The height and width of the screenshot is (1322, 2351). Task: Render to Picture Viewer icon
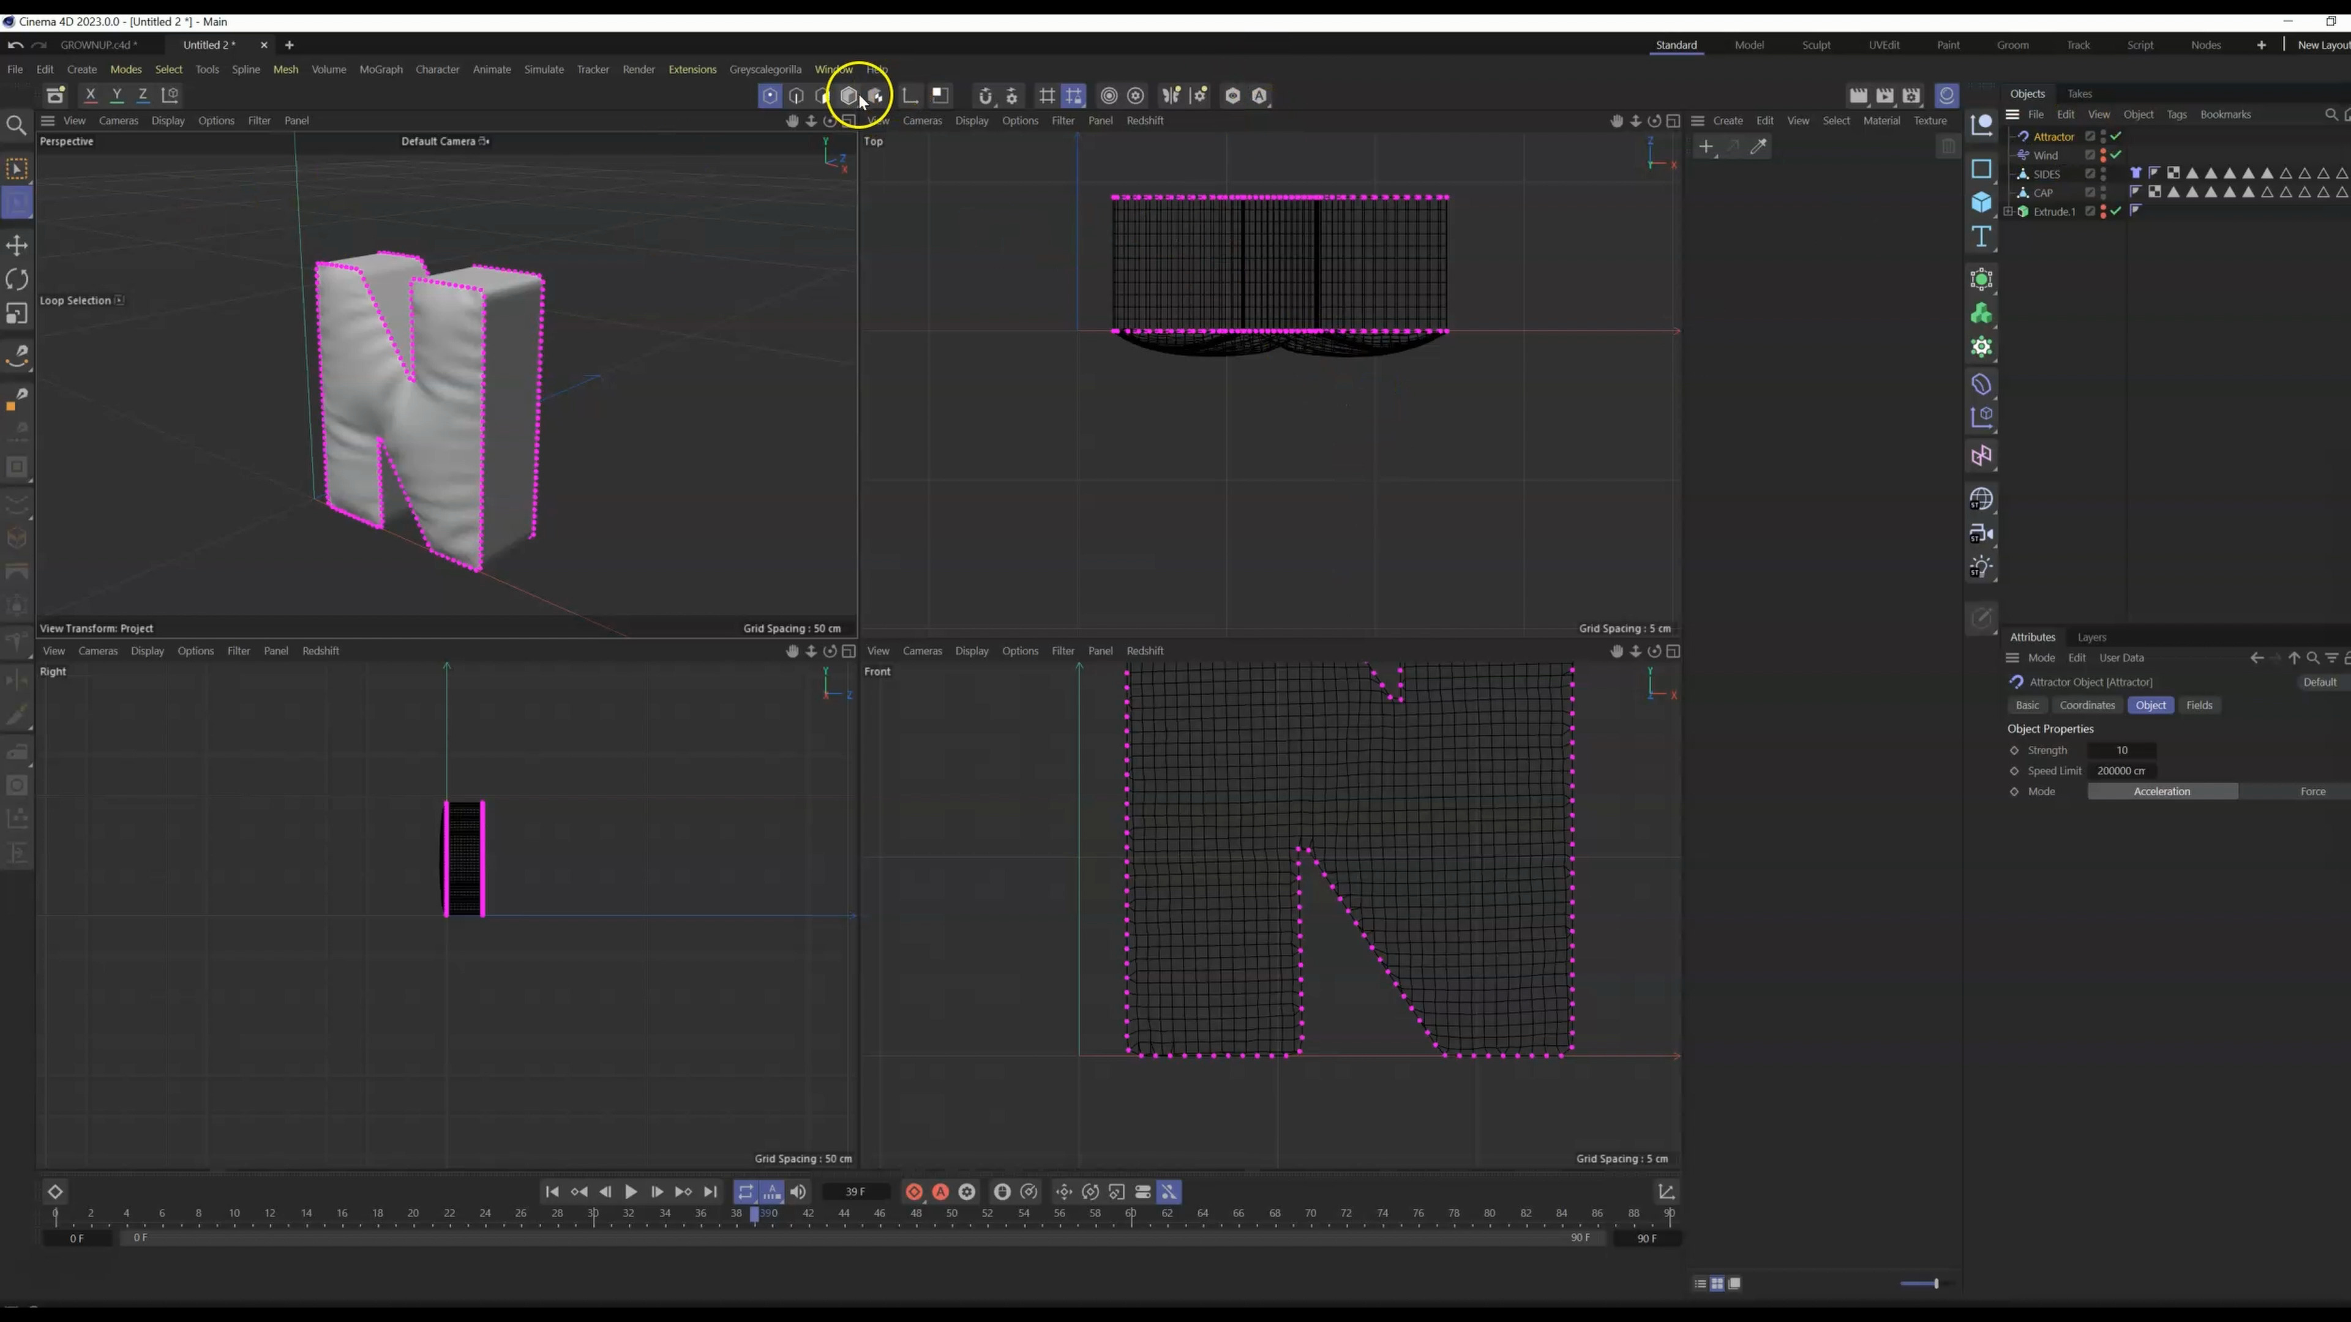[x=1886, y=95]
